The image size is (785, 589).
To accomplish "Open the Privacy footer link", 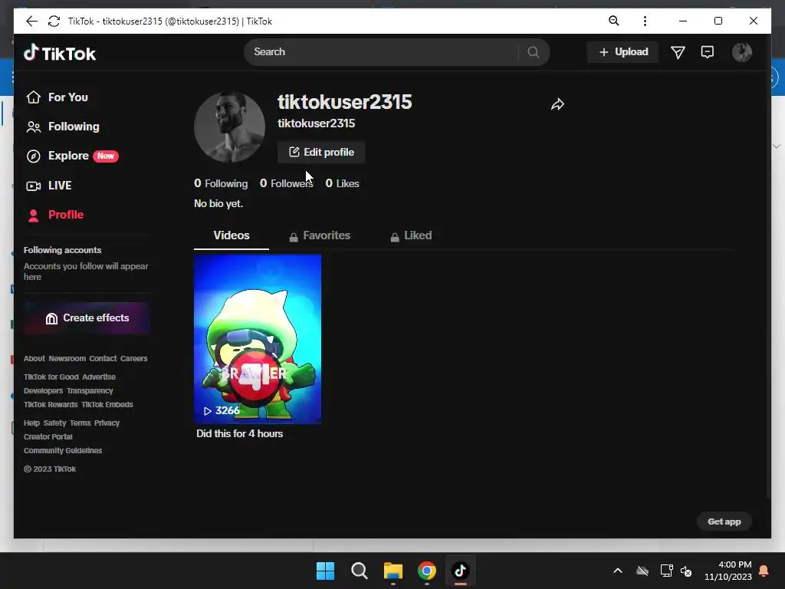I will (107, 423).
